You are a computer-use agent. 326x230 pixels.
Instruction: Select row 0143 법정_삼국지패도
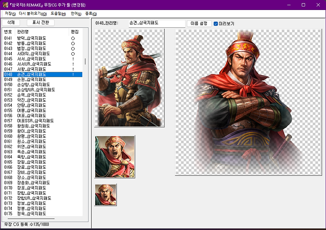pos(43,48)
